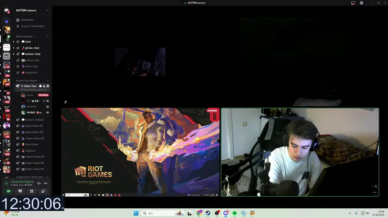Open photo-chat text channel
The width and height of the screenshot is (388, 218).
coord(32,48)
